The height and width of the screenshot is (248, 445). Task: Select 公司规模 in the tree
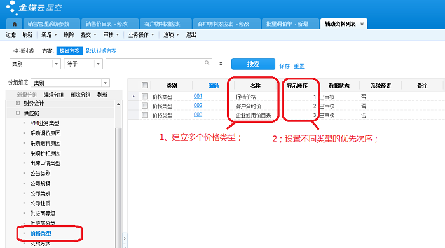click(40, 183)
